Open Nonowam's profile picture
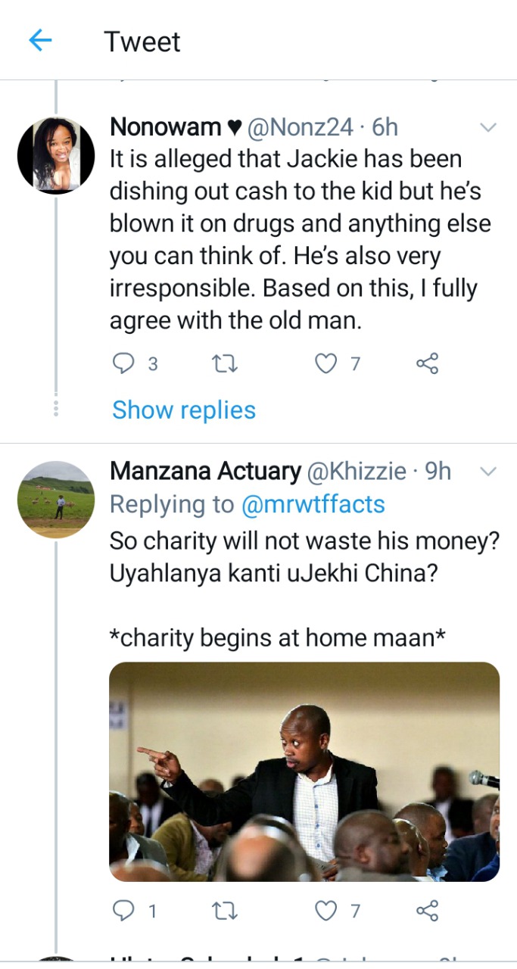The width and height of the screenshot is (517, 969). click(x=56, y=155)
